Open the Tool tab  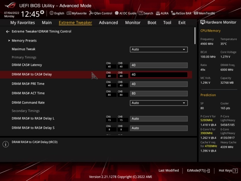click(x=167, y=23)
